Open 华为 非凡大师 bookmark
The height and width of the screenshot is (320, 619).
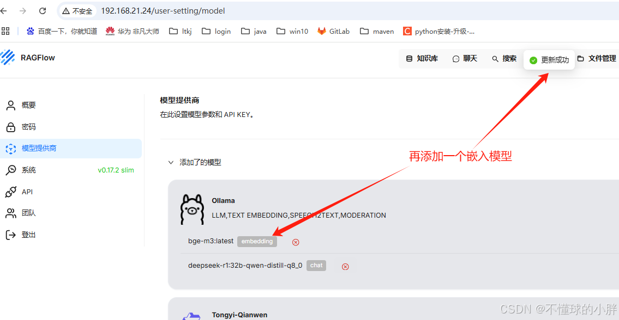[133, 31]
